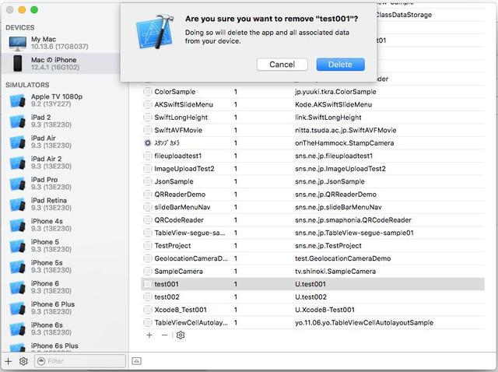Click identifier sns.ne.jp.smaphonia.QRCodeReader
Image resolution: width=498 pixels, height=372 pixels.
coord(352,219)
